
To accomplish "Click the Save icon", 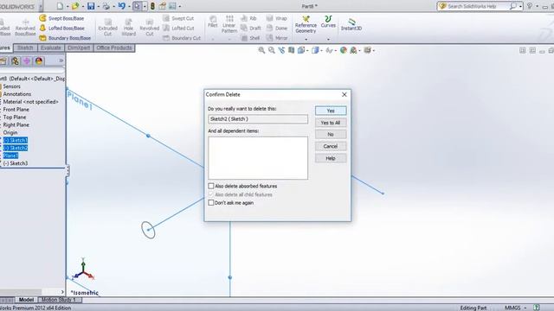I will tap(91, 6).
